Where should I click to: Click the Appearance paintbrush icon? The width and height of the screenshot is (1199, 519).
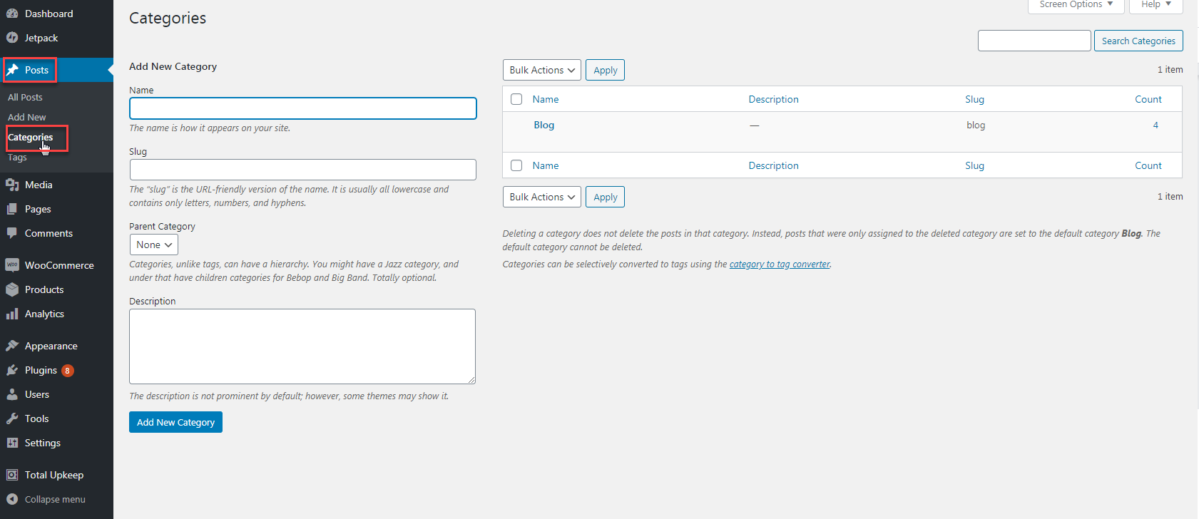pyautogui.click(x=12, y=346)
